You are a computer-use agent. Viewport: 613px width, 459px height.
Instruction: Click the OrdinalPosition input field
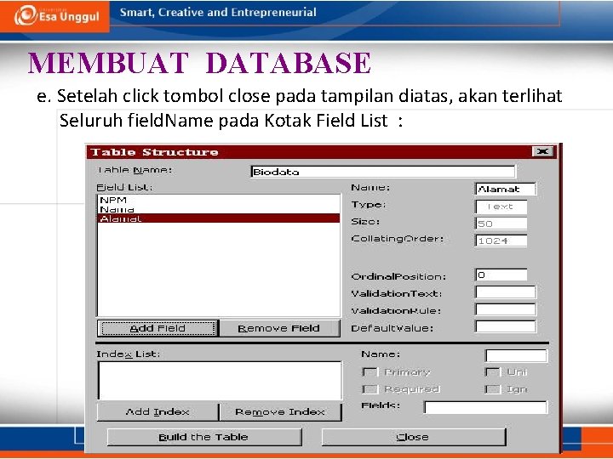pyautogui.click(x=501, y=275)
